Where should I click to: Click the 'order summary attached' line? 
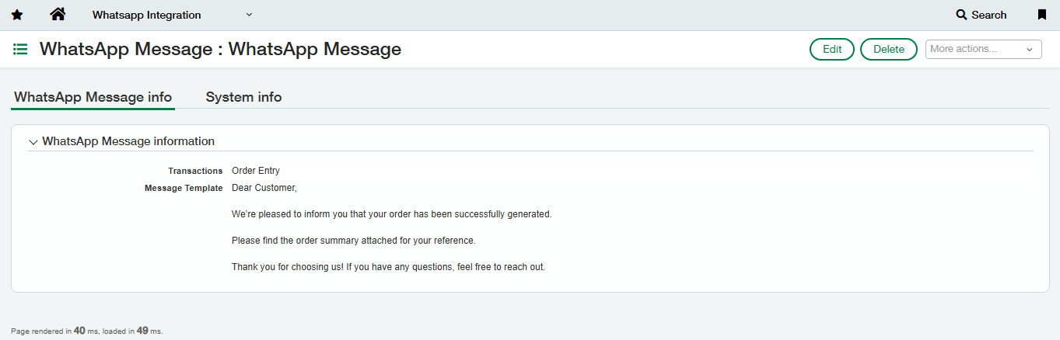pyautogui.click(x=353, y=241)
